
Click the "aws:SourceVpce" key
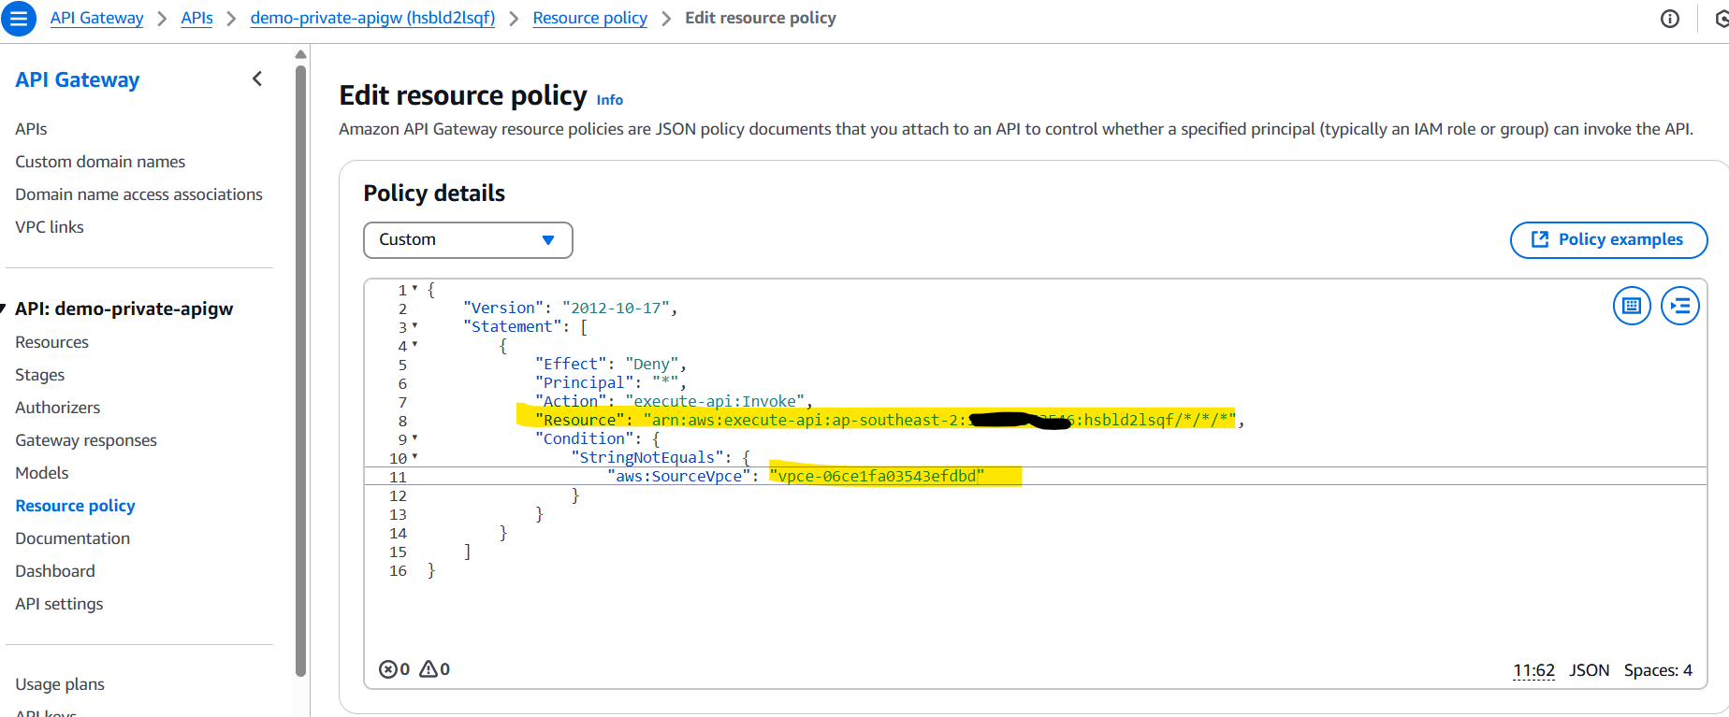point(679,476)
